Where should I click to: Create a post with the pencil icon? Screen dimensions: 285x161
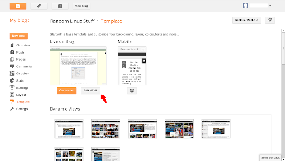click(39, 6)
